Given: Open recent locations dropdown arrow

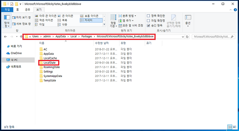Looking at the screenshot, I should (x=17, y=37).
